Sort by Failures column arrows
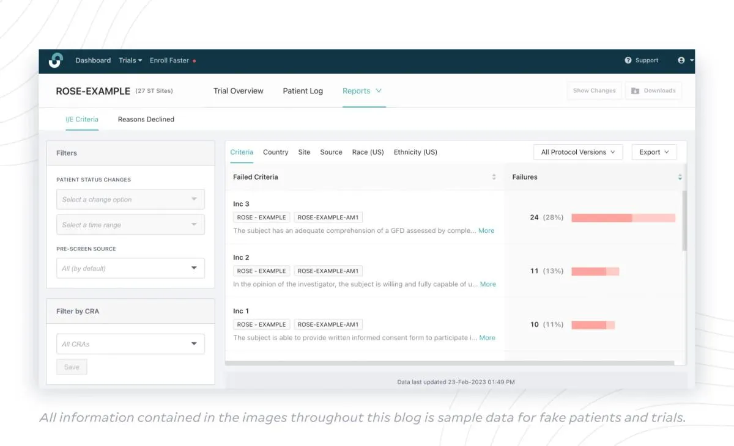 coord(680,177)
